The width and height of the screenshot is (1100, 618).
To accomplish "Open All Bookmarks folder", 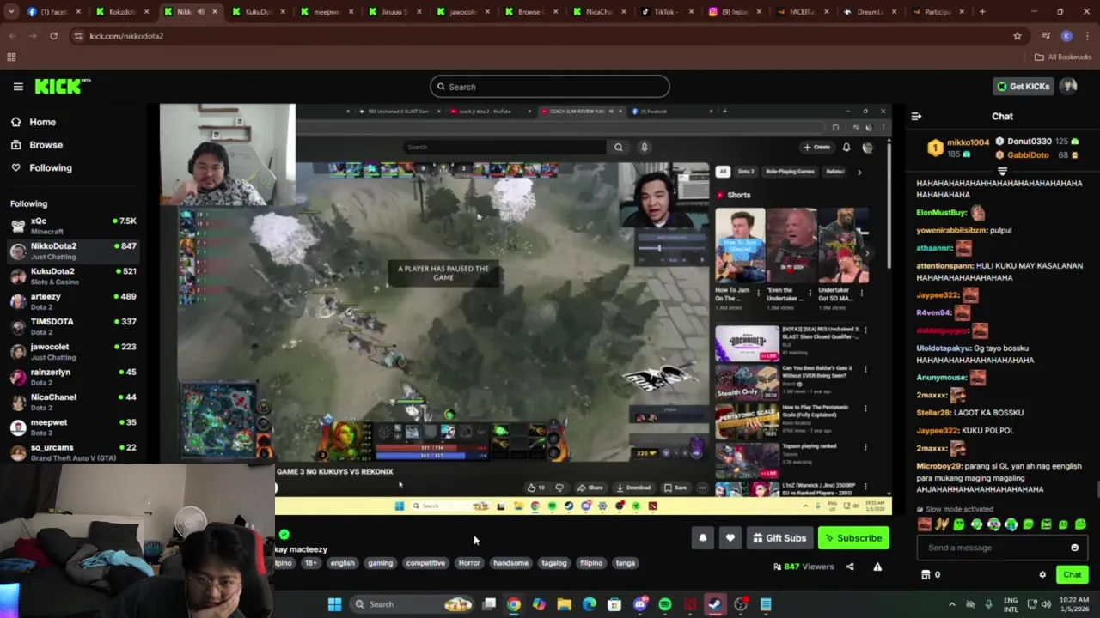I will point(1062,58).
